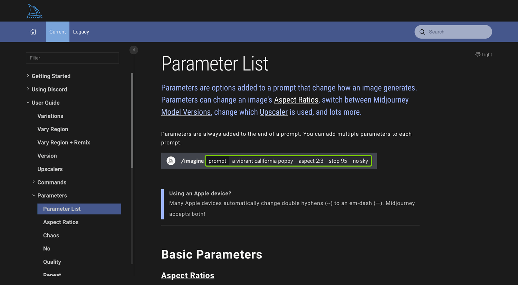Open the Vary Region page
518x285 pixels.
[x=53, y=129]
